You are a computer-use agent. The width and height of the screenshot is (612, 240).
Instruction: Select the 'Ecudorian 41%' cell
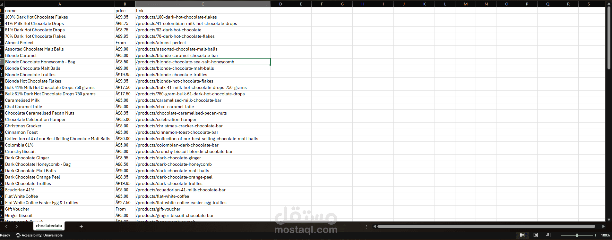[x=60, y=190]
